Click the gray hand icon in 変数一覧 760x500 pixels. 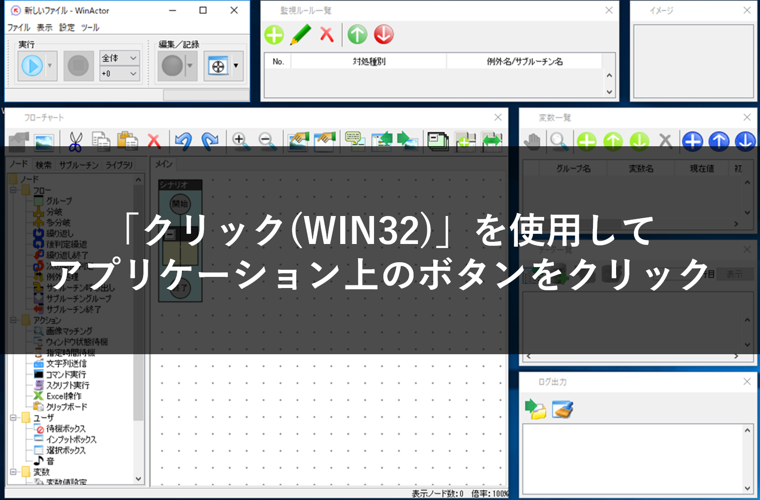click(x=532, y=141)
